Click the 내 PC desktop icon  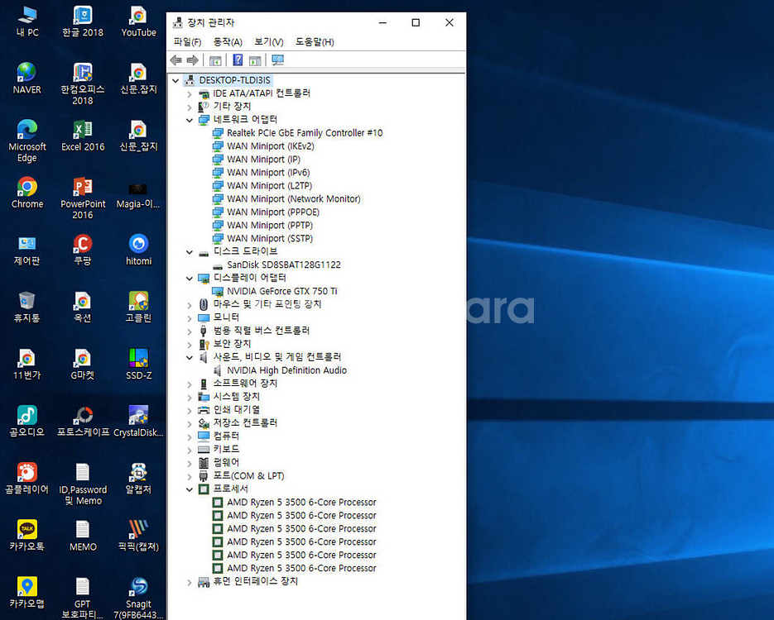tap(26, 21)
